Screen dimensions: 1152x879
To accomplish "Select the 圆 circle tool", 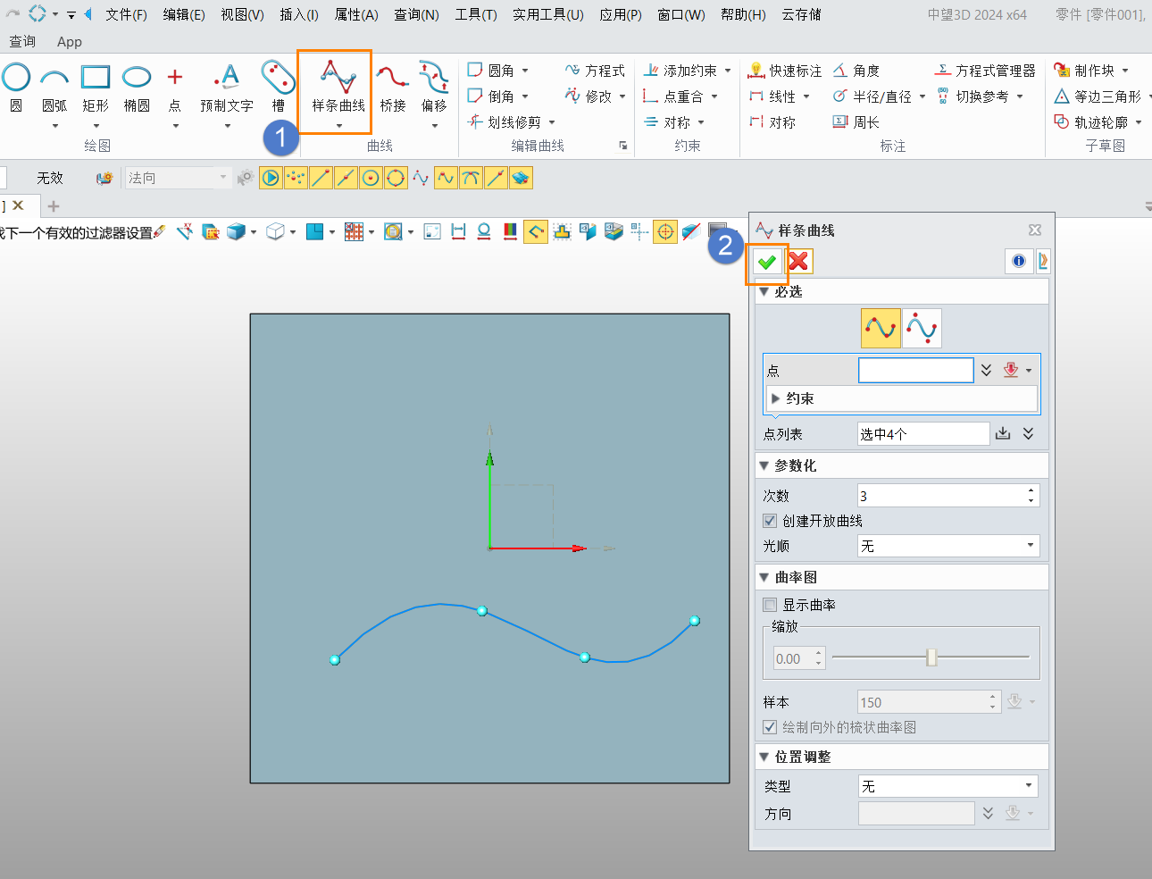I will point(16,88).
